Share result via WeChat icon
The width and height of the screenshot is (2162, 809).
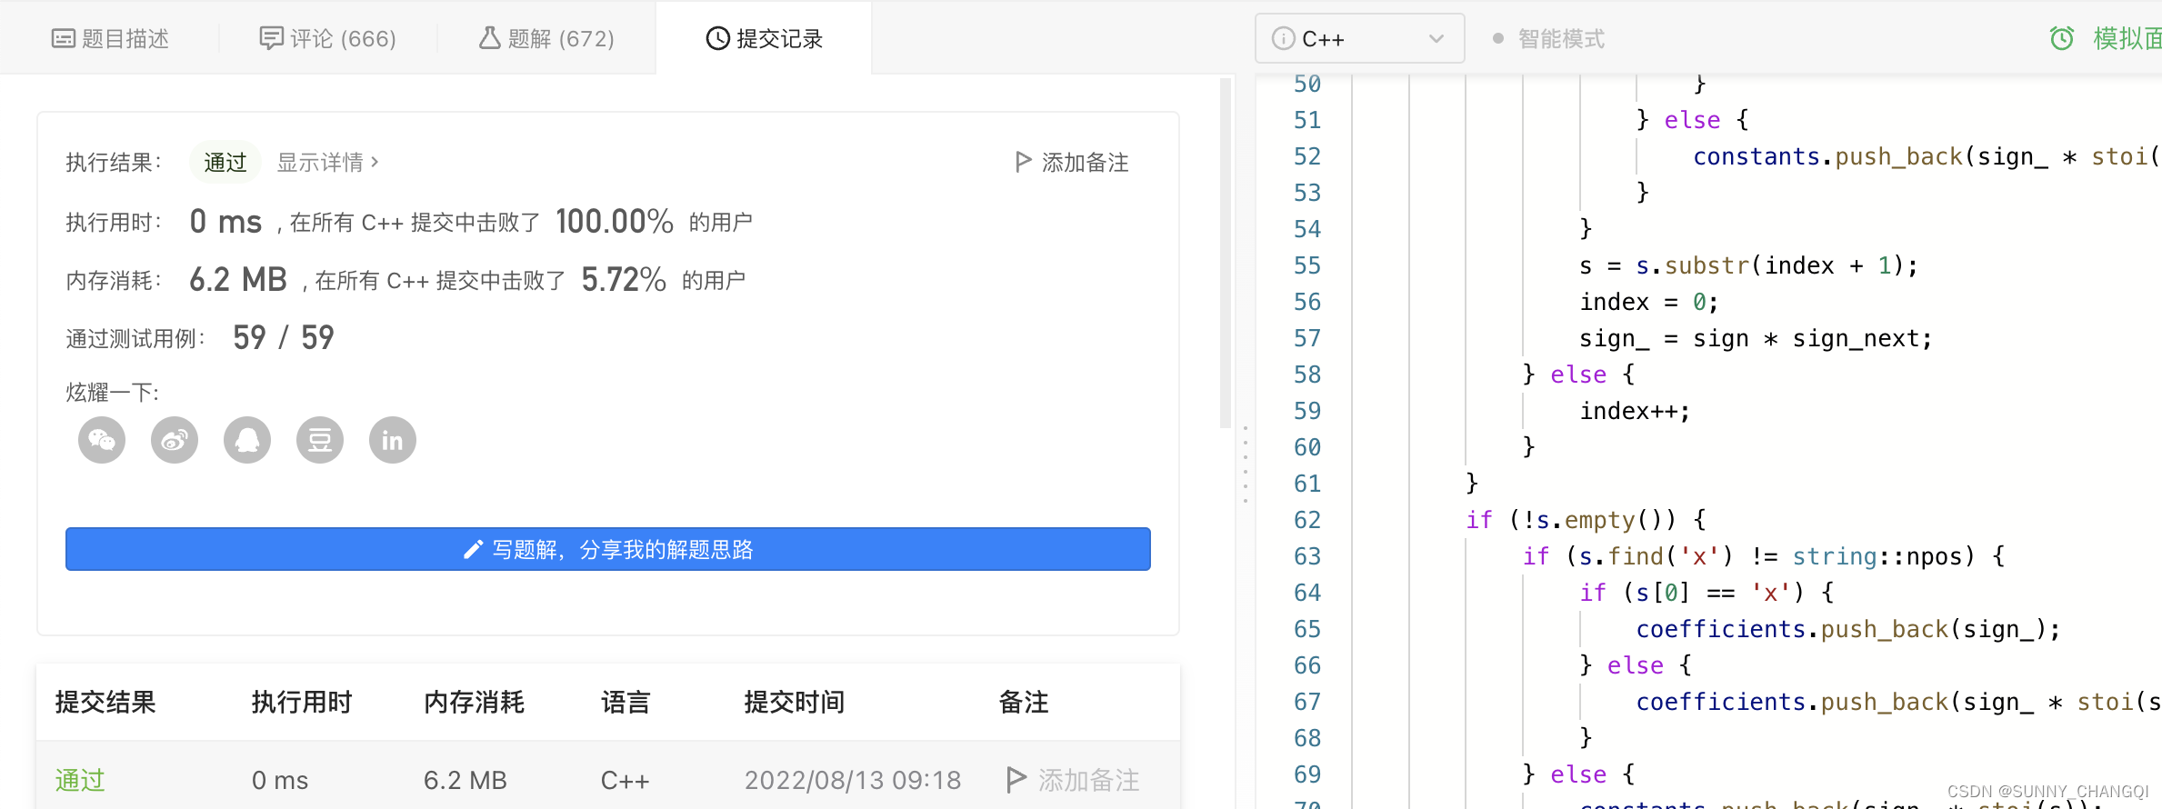[x=102, y=441]
